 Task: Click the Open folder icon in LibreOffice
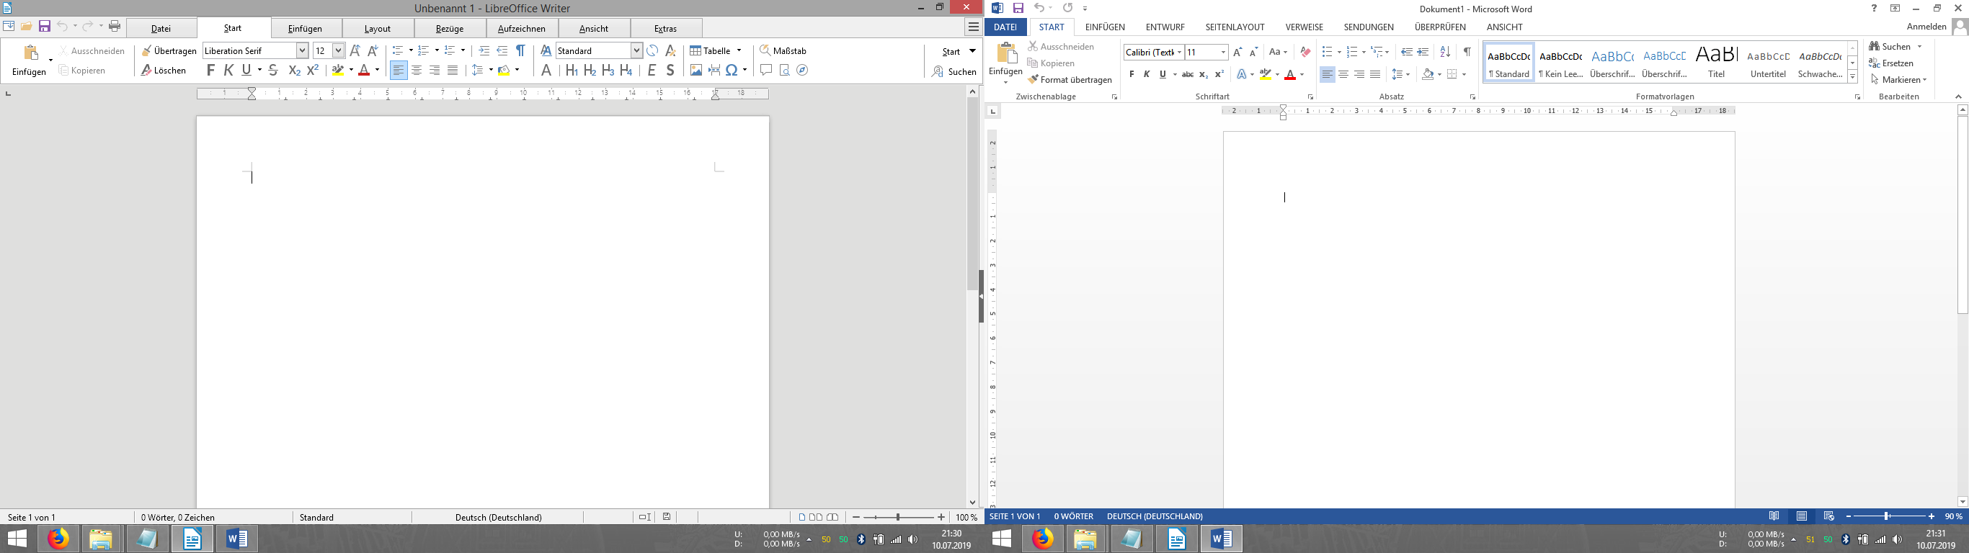26,27
